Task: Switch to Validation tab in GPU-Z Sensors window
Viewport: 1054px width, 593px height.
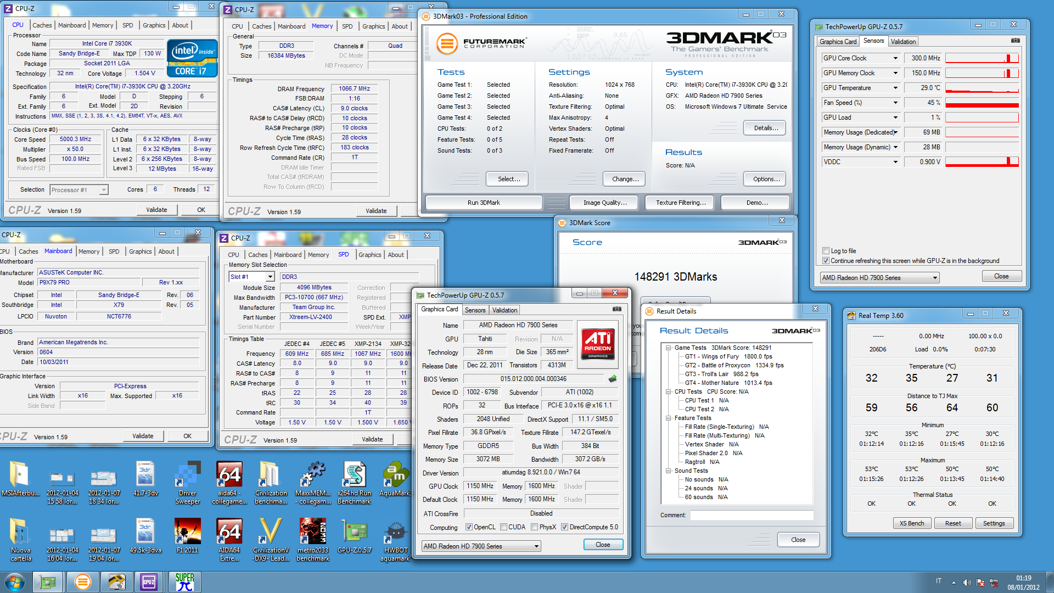Action: click(x=903, y=42)
